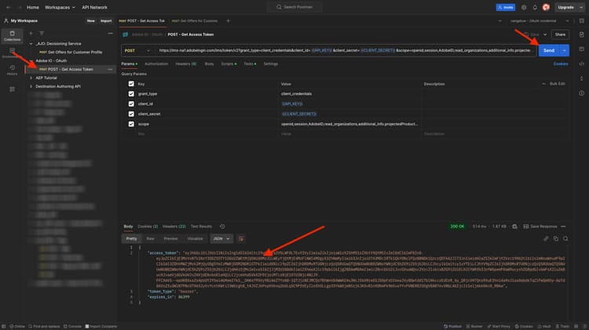Switch to the request Body tab
The image size is (589, 330).
(209, 64)
